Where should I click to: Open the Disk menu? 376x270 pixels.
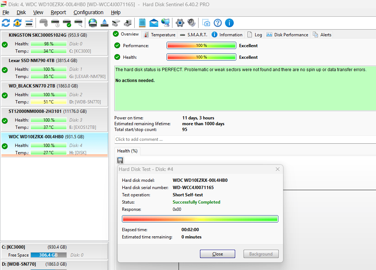click(x=21, y=12)
